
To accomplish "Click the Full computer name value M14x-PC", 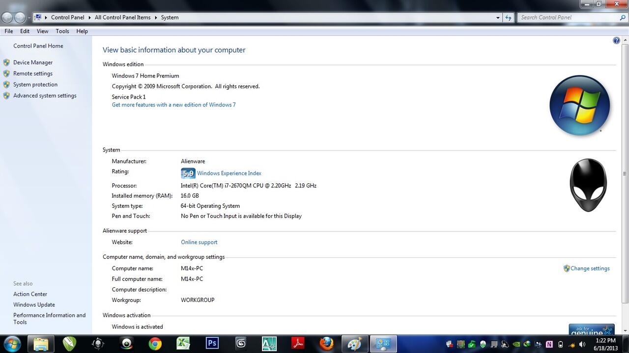I will click(192, 279).
